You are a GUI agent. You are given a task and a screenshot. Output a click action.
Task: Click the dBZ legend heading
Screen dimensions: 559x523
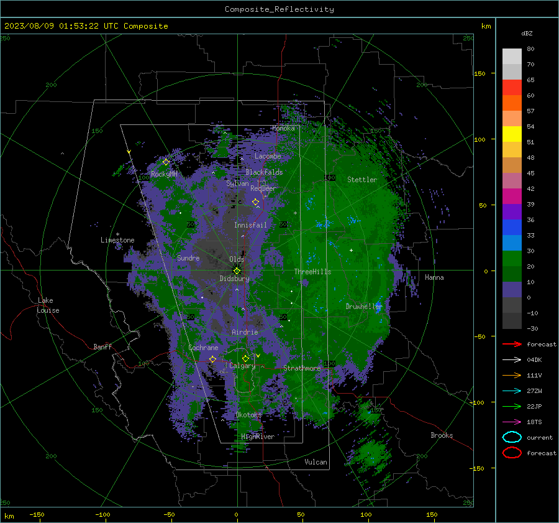(527, 34)
